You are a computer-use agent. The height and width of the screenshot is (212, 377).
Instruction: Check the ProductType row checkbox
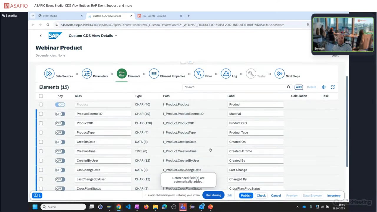pyautogui.click(x=41, y=132)
